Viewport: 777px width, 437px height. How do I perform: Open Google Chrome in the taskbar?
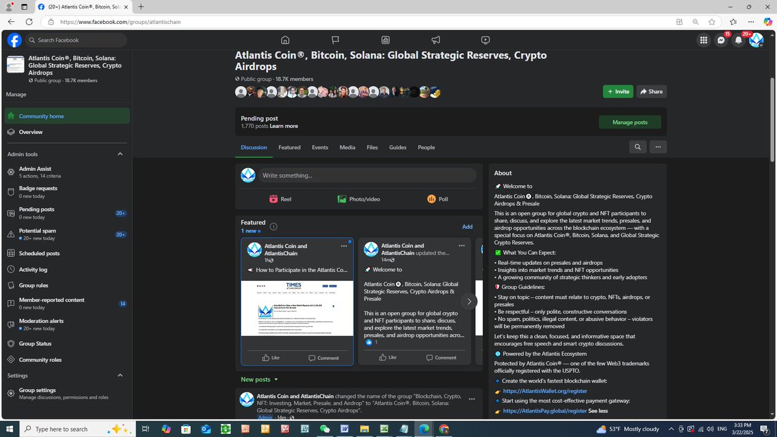point(444,429)
